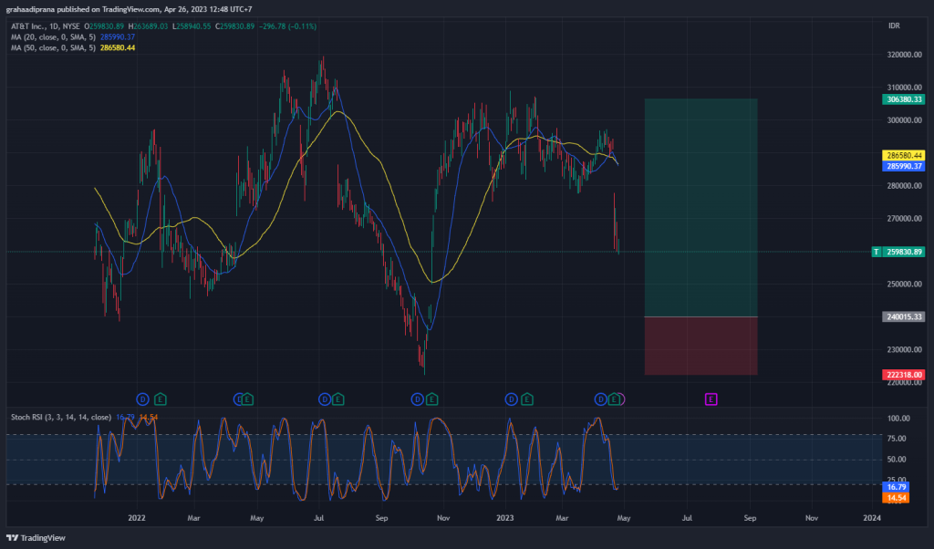The height and width of the screenshot is (549, 934).
Task: Click the 259830.89 current price label
Action: click(904, 252)
